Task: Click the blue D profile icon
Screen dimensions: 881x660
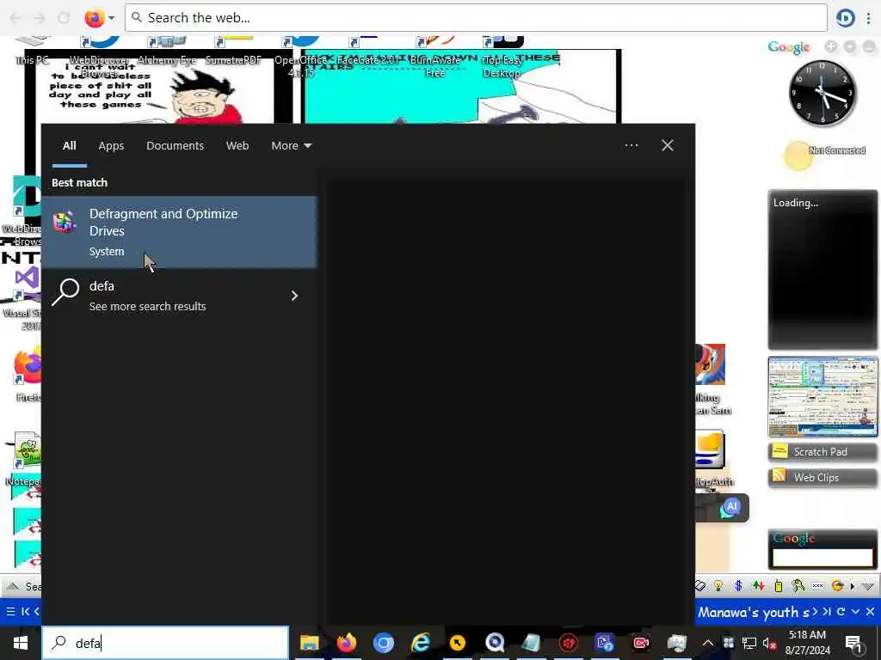Action: (x=846, y=18)
